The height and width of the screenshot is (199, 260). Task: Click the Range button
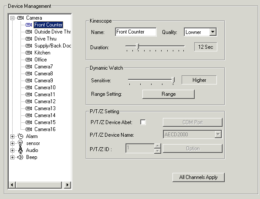169,94
